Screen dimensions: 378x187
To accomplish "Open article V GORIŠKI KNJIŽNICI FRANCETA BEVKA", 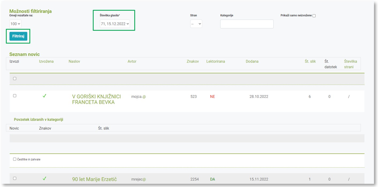I will pos(96,99).
